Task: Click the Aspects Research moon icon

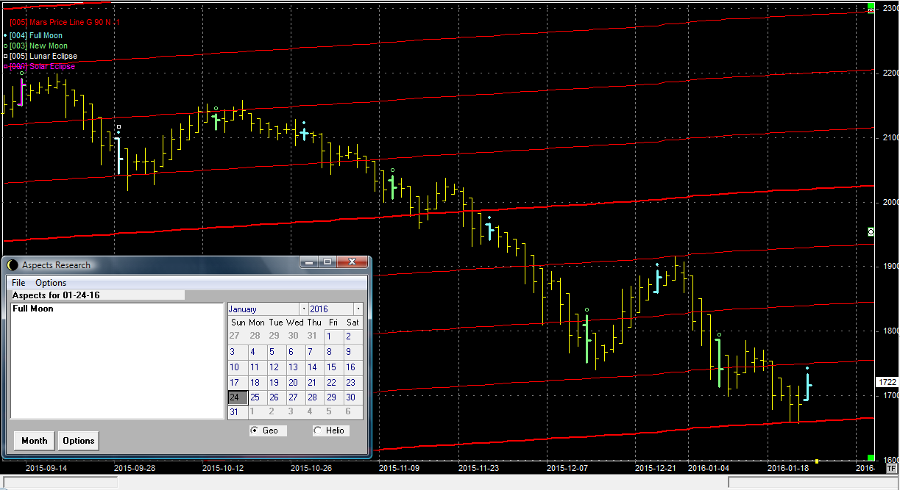Action: (13, 265)
